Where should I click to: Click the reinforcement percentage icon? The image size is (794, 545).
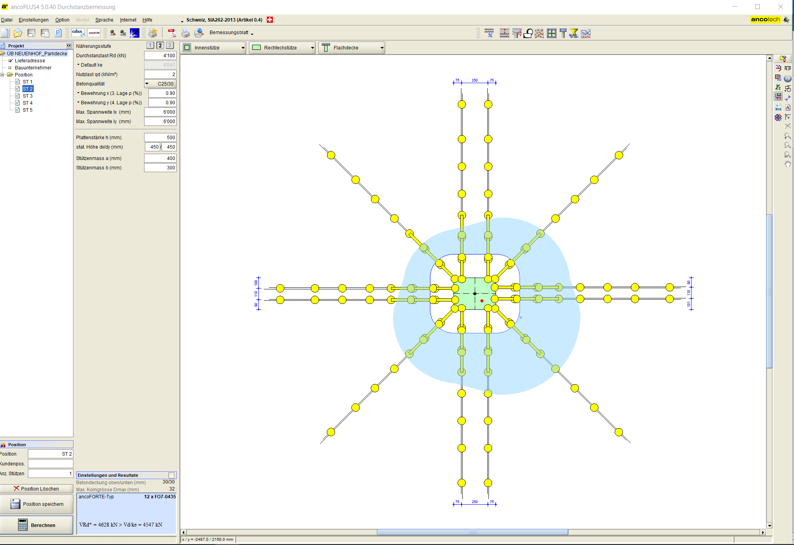point(489,33)
